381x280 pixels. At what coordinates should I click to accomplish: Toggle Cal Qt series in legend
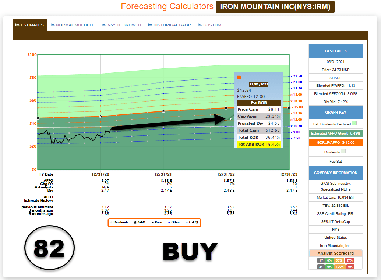tap(192, 222)
